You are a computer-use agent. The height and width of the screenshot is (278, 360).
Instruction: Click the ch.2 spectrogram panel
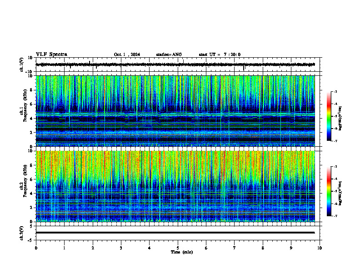click(x=175, y=186)
